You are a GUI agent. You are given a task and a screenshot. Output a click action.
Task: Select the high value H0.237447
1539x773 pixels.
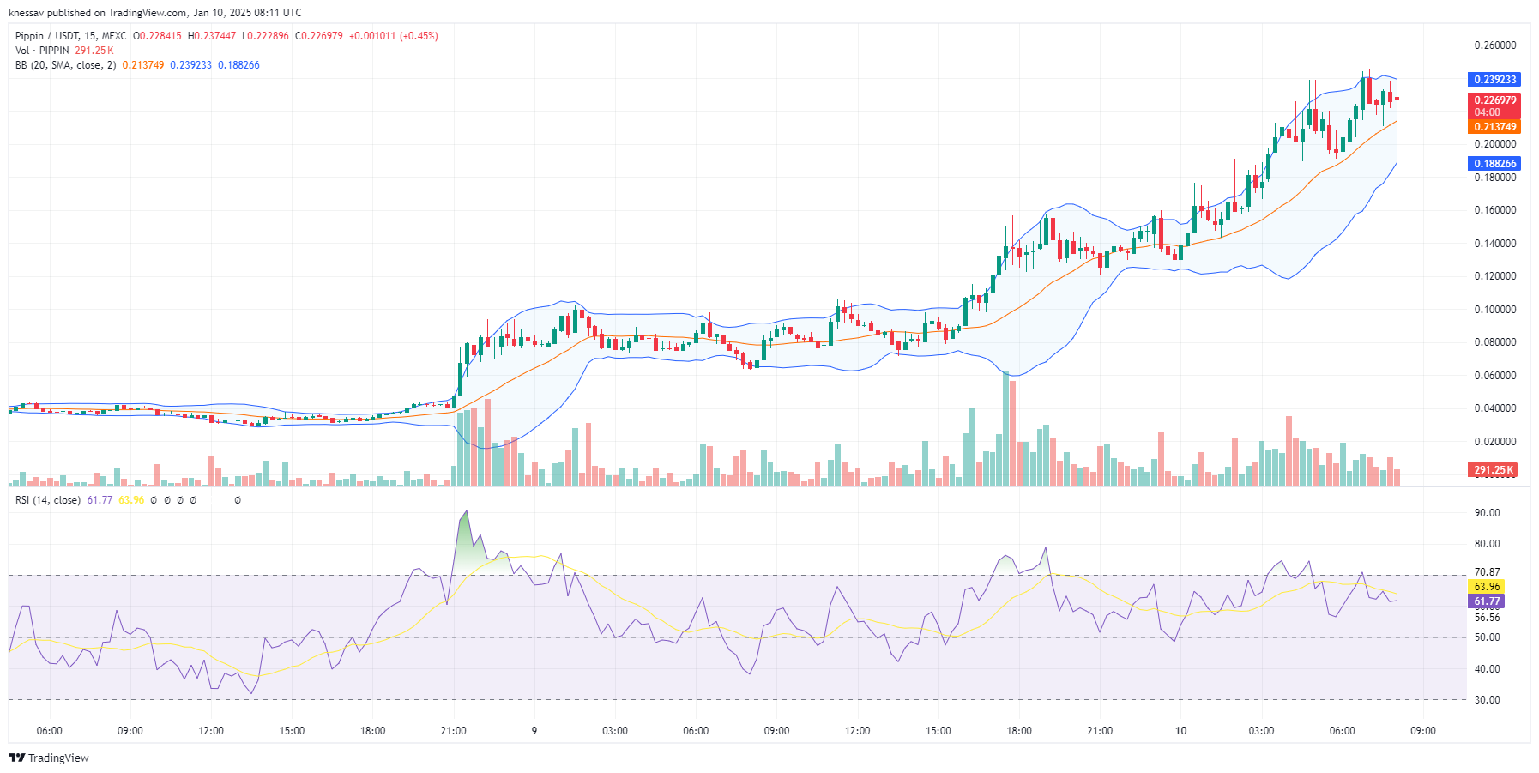(212, 36)
